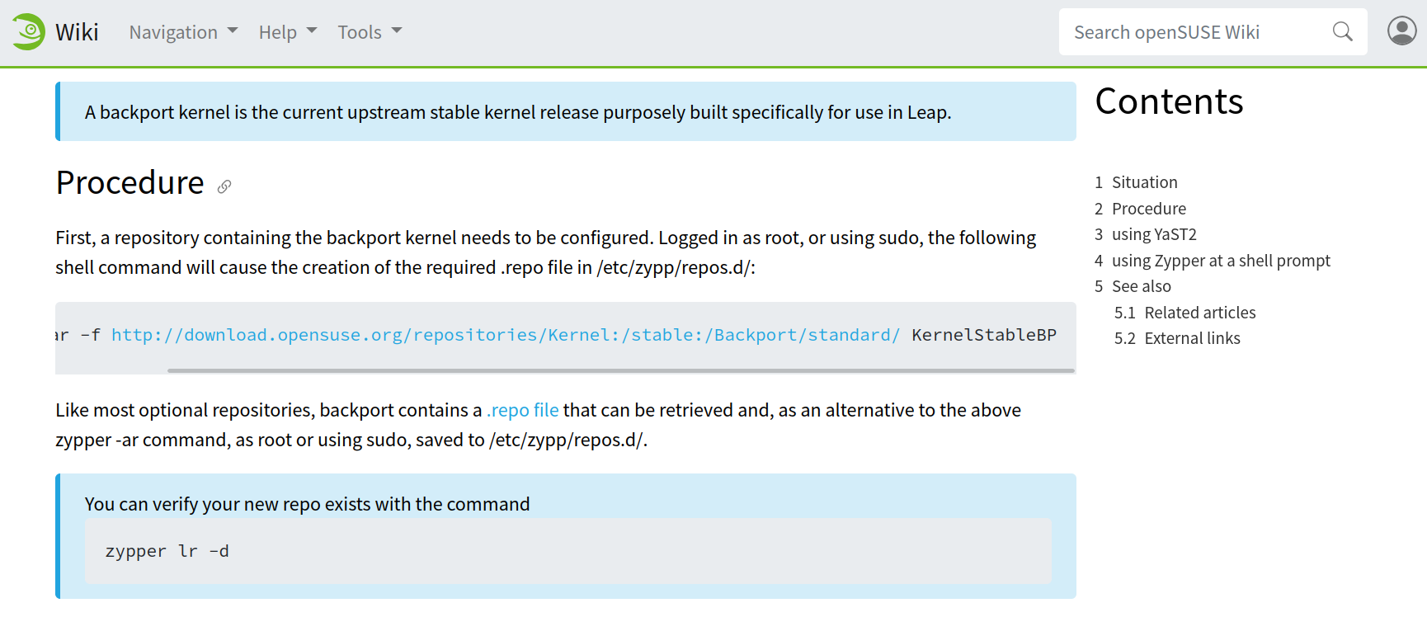Screen dimensions: 1427x617
Task: Open the download.opensuse.org Backport repository URL
Action: click(506, 335)
